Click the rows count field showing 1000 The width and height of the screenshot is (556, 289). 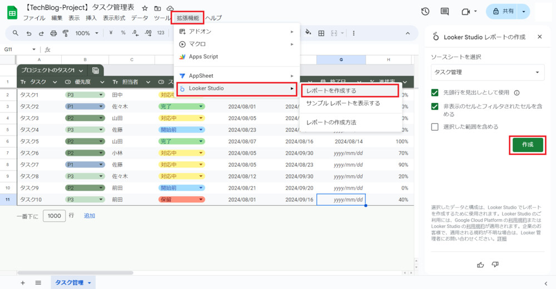coord(54,216)
